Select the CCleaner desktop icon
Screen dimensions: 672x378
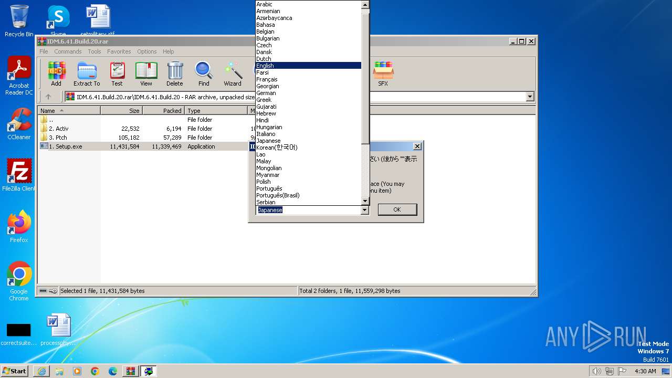[x=19, y=124]
